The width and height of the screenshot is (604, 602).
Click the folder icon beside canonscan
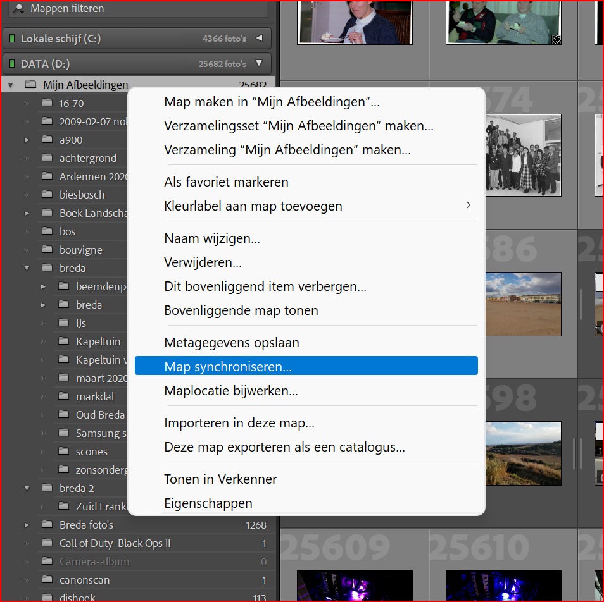coord(47,580)
